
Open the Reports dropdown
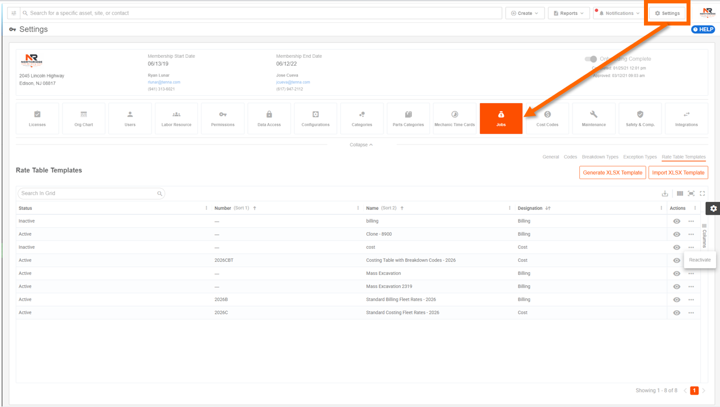coord(569,13)
